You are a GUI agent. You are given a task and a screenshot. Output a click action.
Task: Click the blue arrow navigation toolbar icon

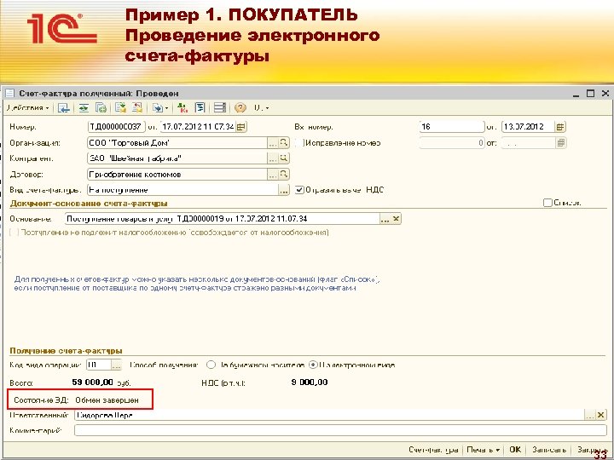(63, 107)
